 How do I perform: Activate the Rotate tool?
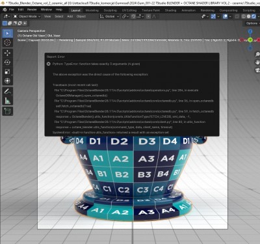(x=7, y=62)
